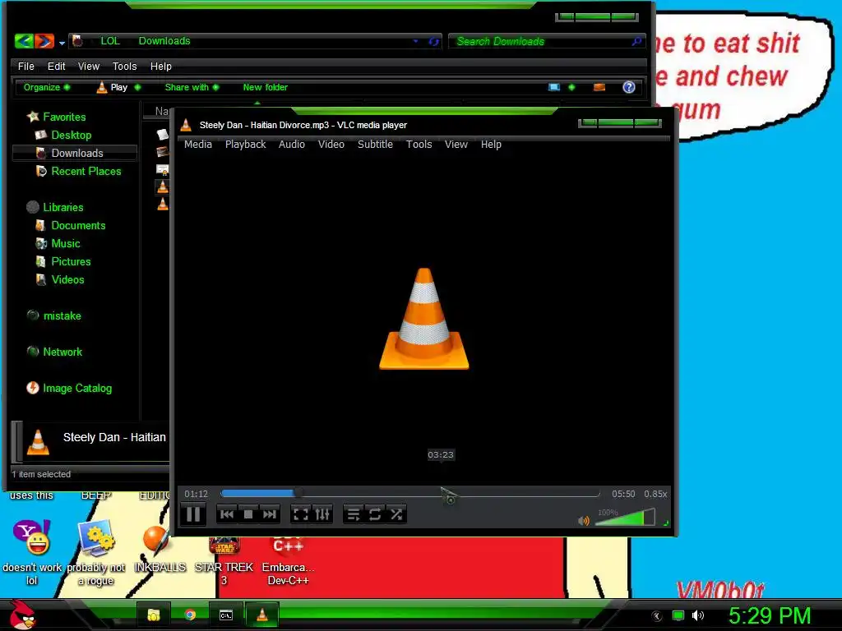
Task: Click VLC seek bar progress
Action: tap(410, 493)
